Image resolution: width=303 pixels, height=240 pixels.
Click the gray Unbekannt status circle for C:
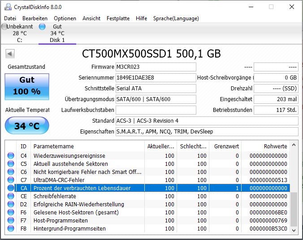[x=4, y=27]
